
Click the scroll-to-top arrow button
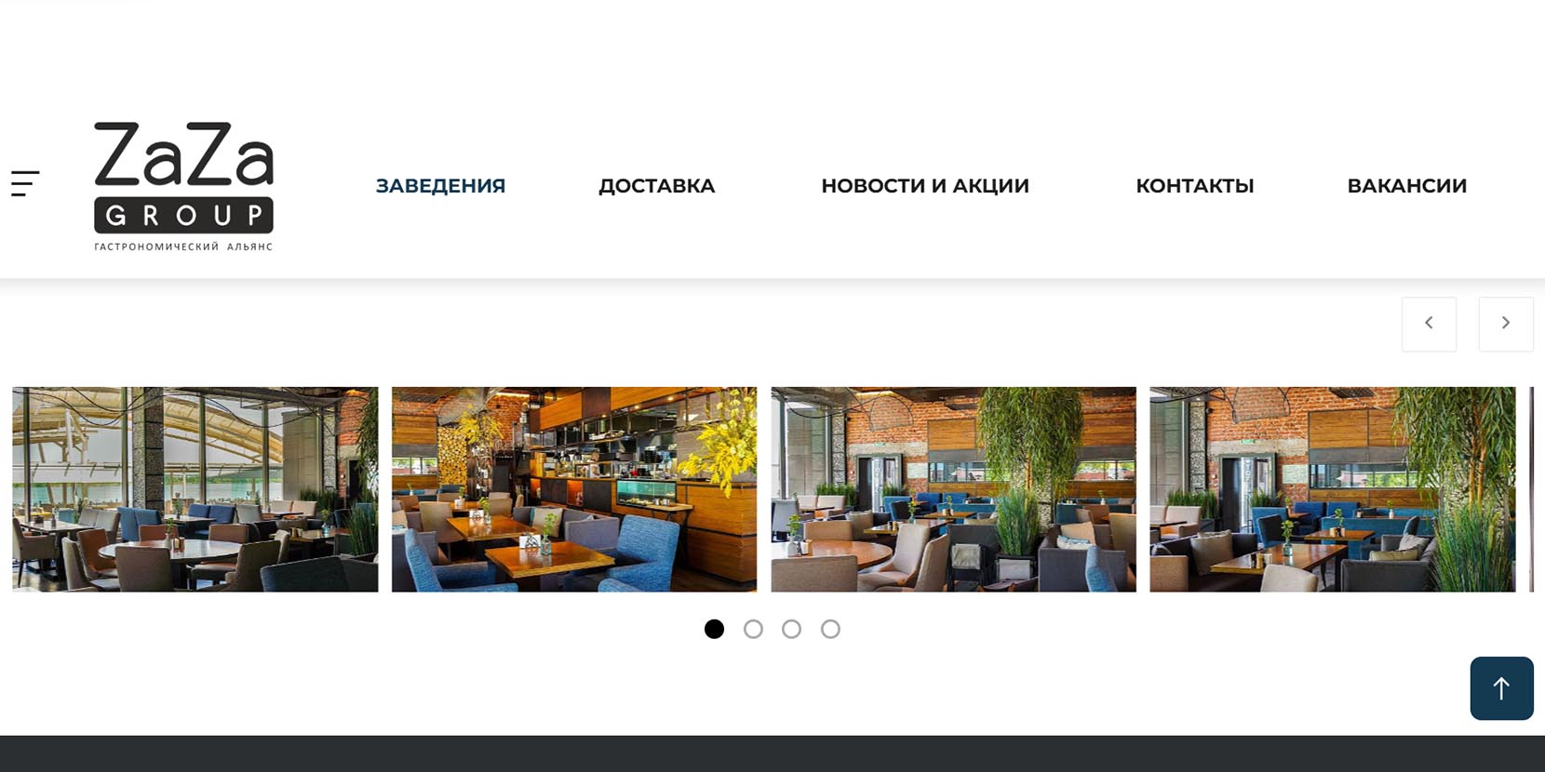1501,688
